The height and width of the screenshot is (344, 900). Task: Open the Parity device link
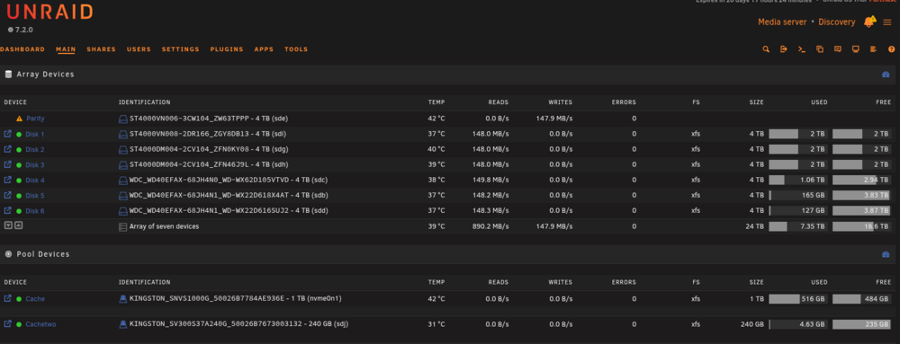(x=35, y=119)
